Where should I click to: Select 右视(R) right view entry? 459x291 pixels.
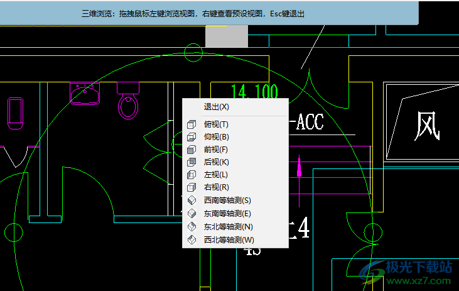pos(235,187)
